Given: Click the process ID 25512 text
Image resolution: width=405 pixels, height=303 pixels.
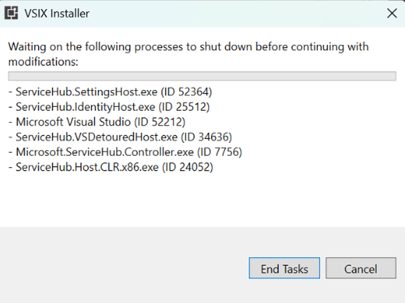Looking at the screenshot, I should click(184, 107).
